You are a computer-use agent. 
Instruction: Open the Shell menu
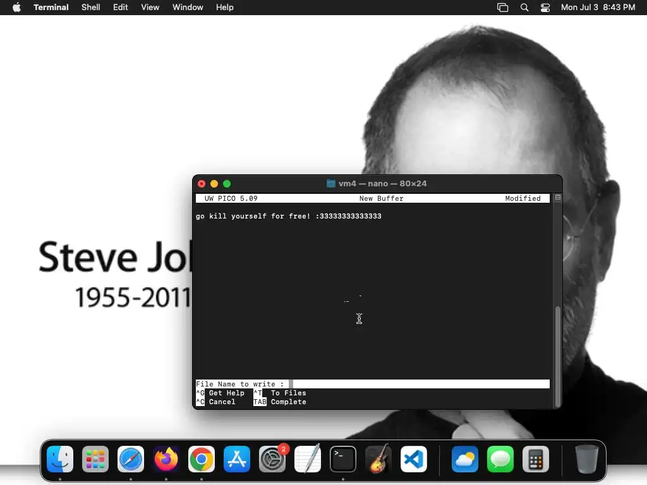click(x=91, y=8)
